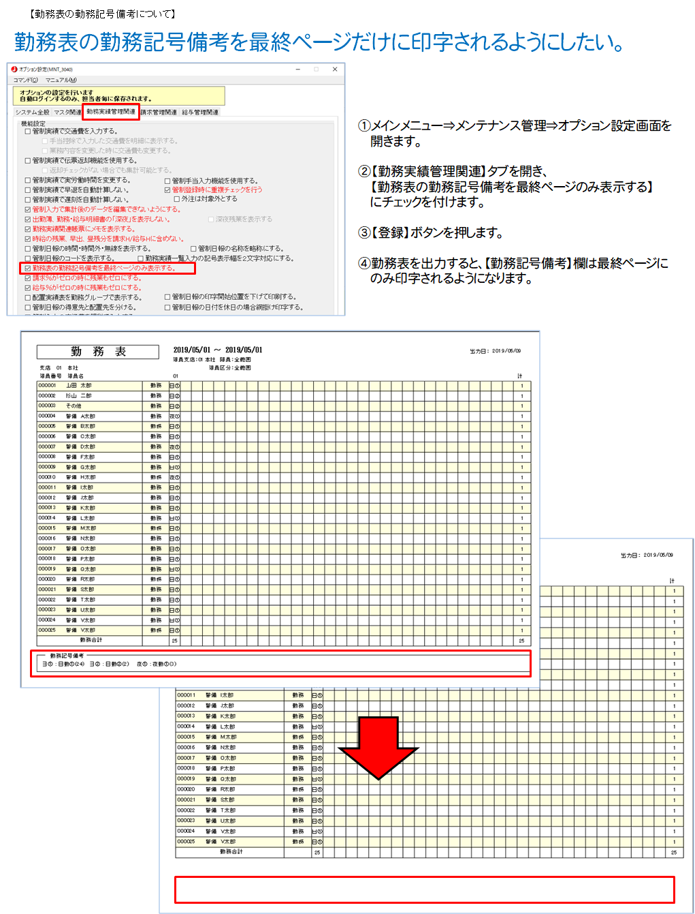The height and width of the screenshot is (914, 695).
Task: Open the 請求管理関連 tab
Action: pyautogui.click(x=159, y=112)
